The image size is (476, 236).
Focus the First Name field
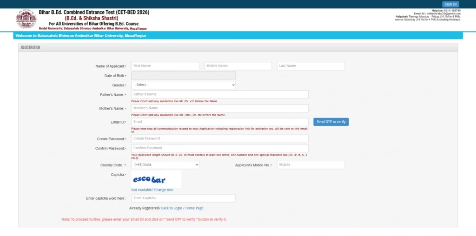pos(165,66)
